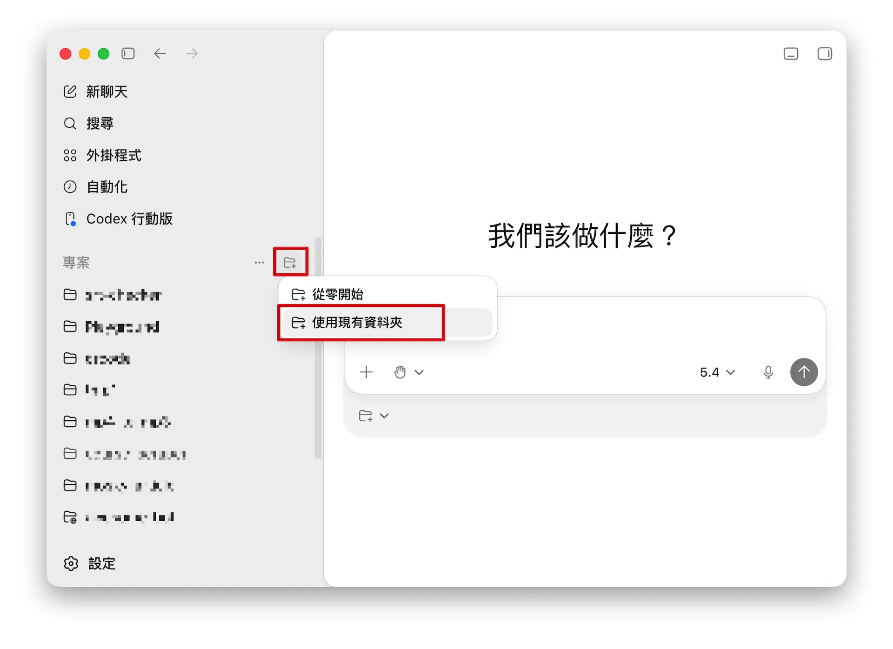
Task: Open search (搜尋)
Action: (x=88, y=123)
